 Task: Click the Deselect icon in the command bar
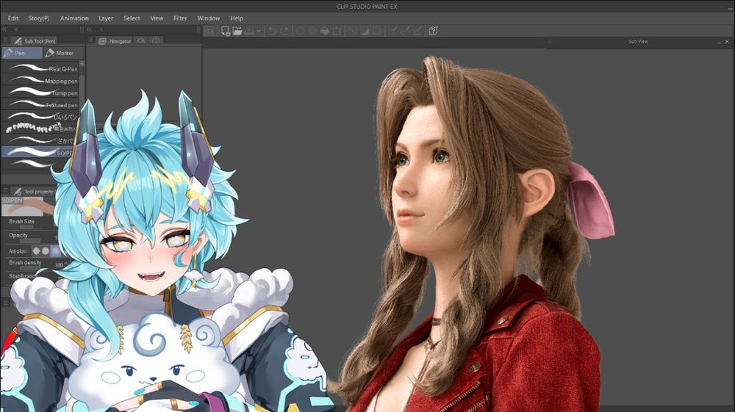[353, 31]
